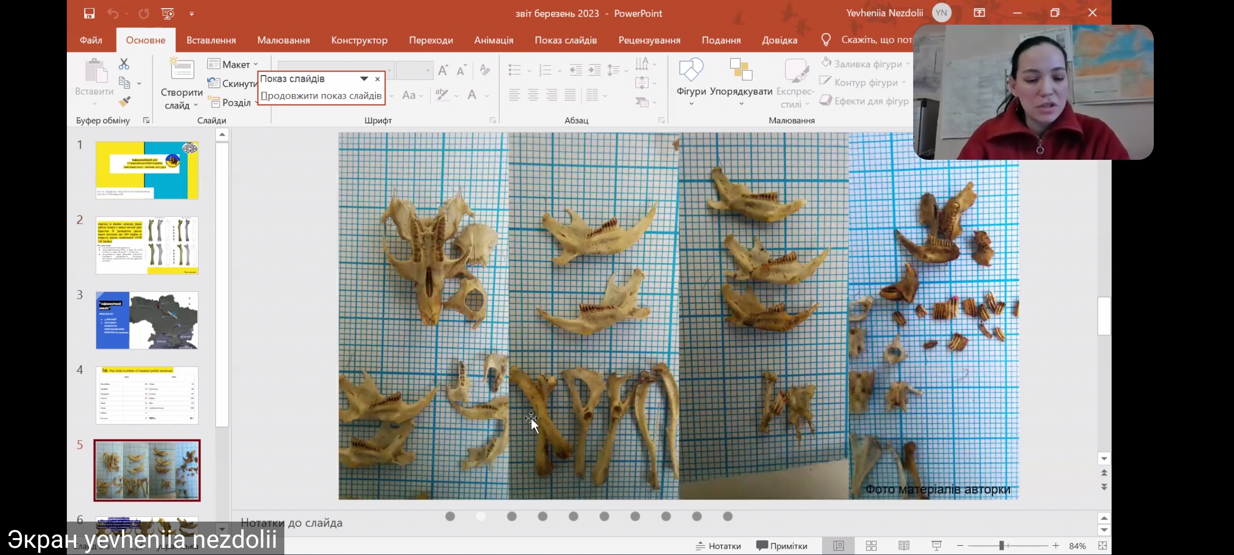
Task: Click the Cut scissors icon
Action: pos(124,64)
